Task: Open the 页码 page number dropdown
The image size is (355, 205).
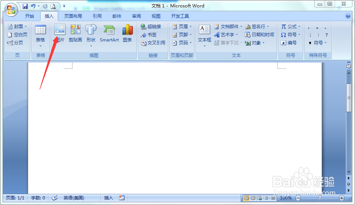Action: (x=182, y=43)
